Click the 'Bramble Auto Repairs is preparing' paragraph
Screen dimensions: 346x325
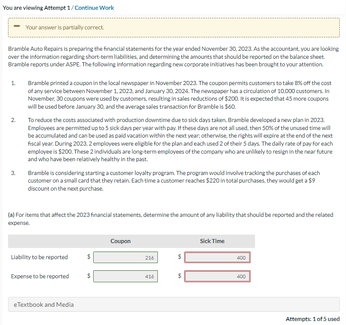click(x=173, y=57)
